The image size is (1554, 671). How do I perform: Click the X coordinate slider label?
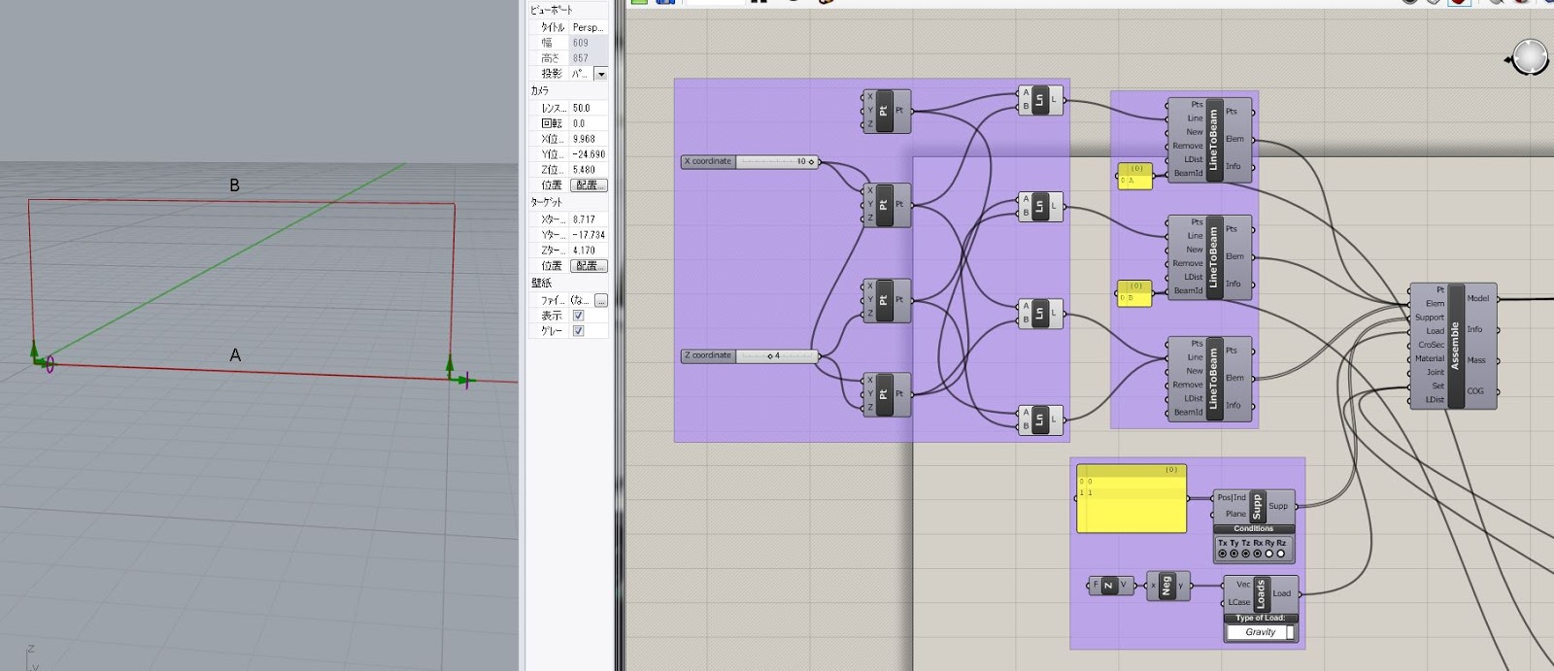pyautogui.click(x=708, y=162)
